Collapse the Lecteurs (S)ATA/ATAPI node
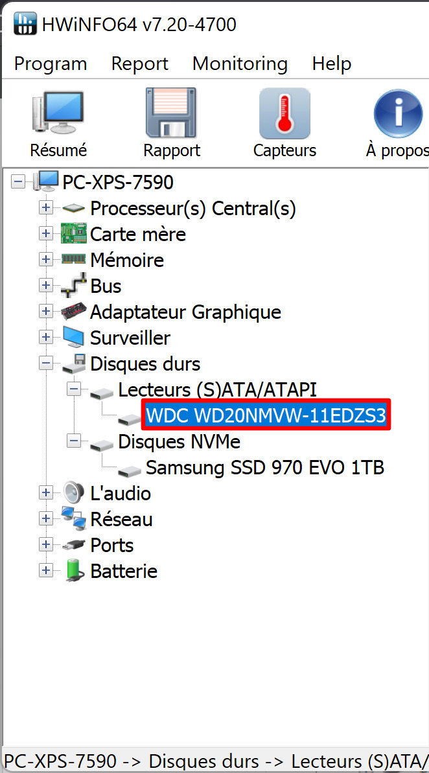 coord(74,389)
